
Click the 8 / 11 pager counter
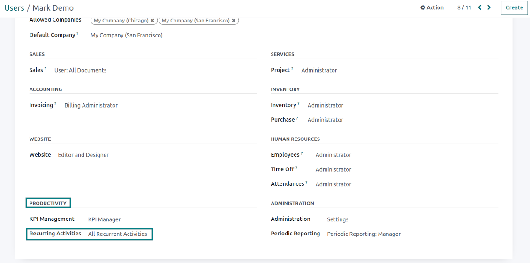[x=464, y=7]
